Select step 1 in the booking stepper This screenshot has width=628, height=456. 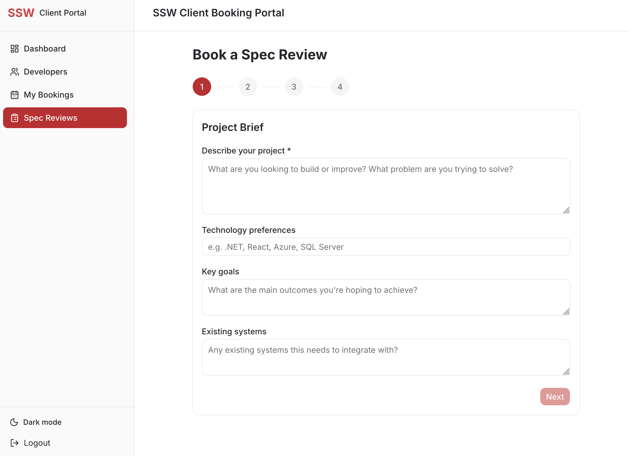coord(202,87)
